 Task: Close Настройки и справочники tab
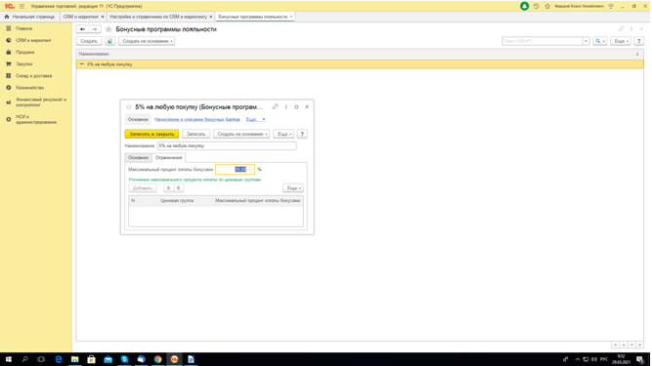211,17
